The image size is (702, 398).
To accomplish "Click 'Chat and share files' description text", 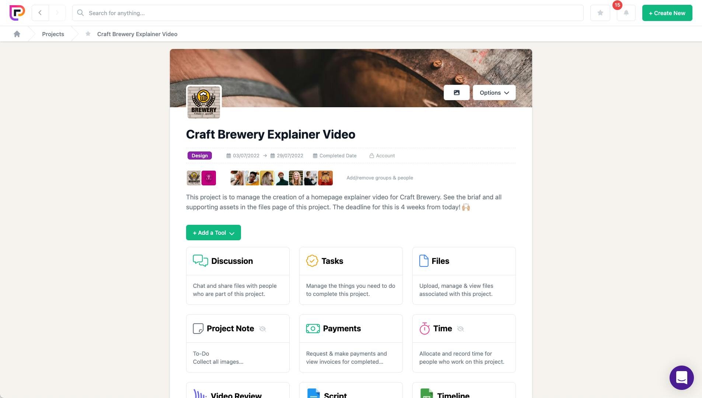I will 235,290.
